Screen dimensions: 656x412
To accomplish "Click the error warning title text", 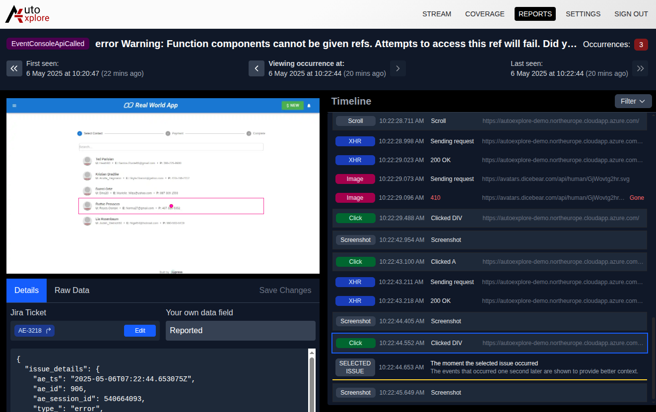I will (336, 44).
